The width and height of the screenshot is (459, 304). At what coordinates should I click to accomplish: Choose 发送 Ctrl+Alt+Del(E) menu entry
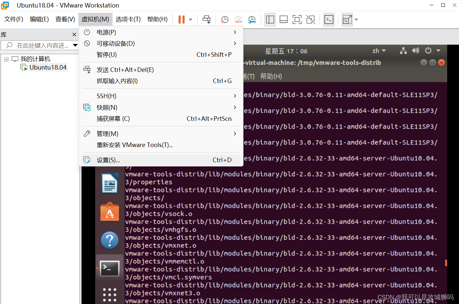click(x=161, y=70)
